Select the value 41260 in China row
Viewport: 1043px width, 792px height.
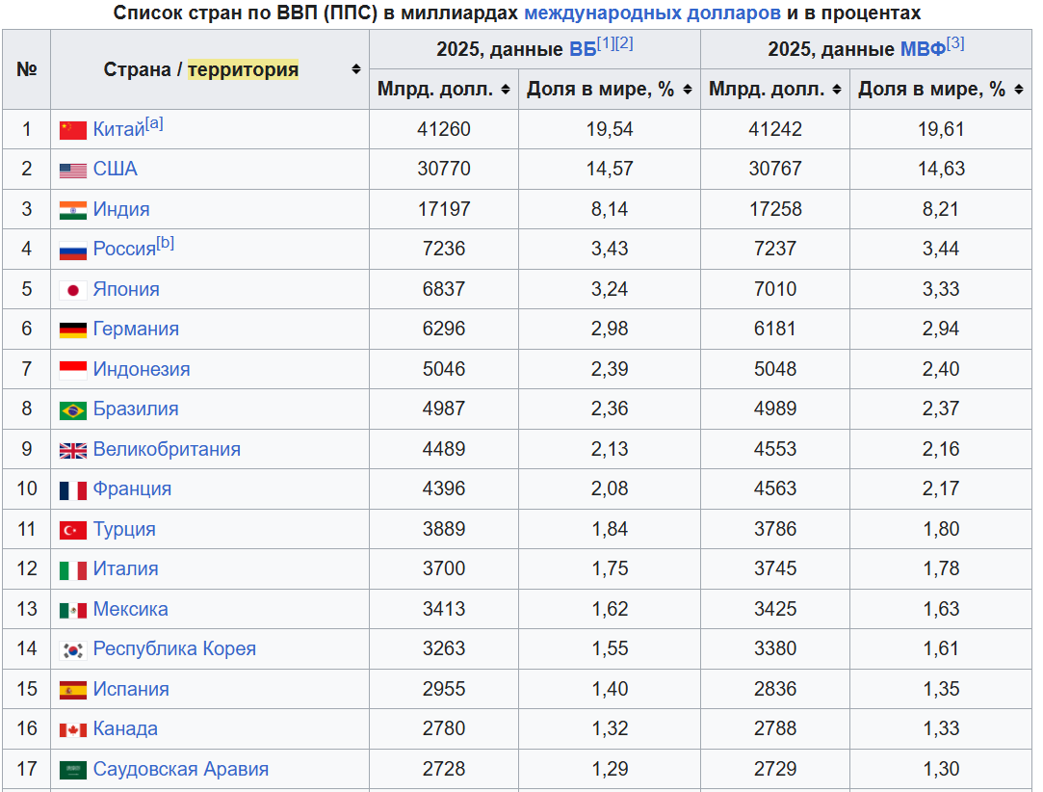pyautogui.click(x=444, y=129)
